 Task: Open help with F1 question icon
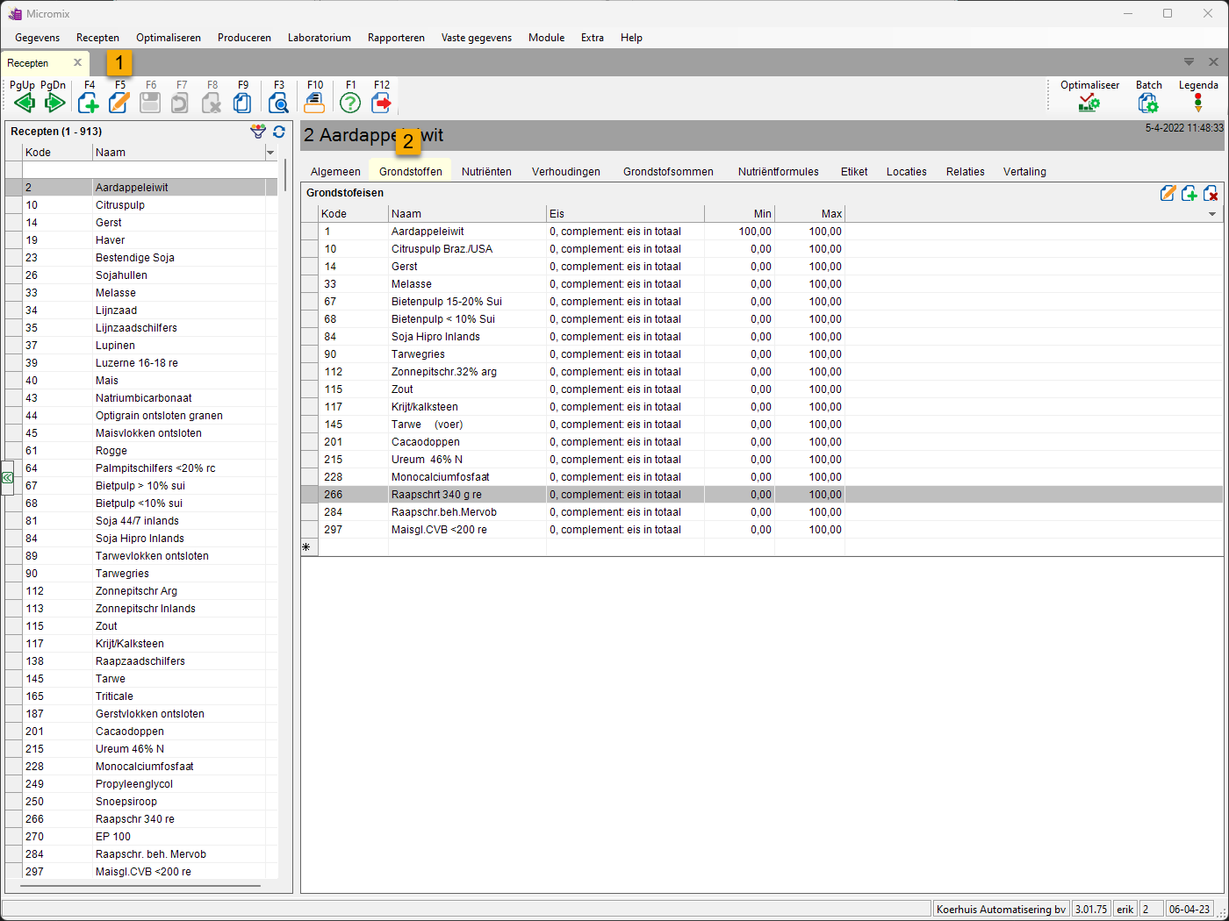350,103
